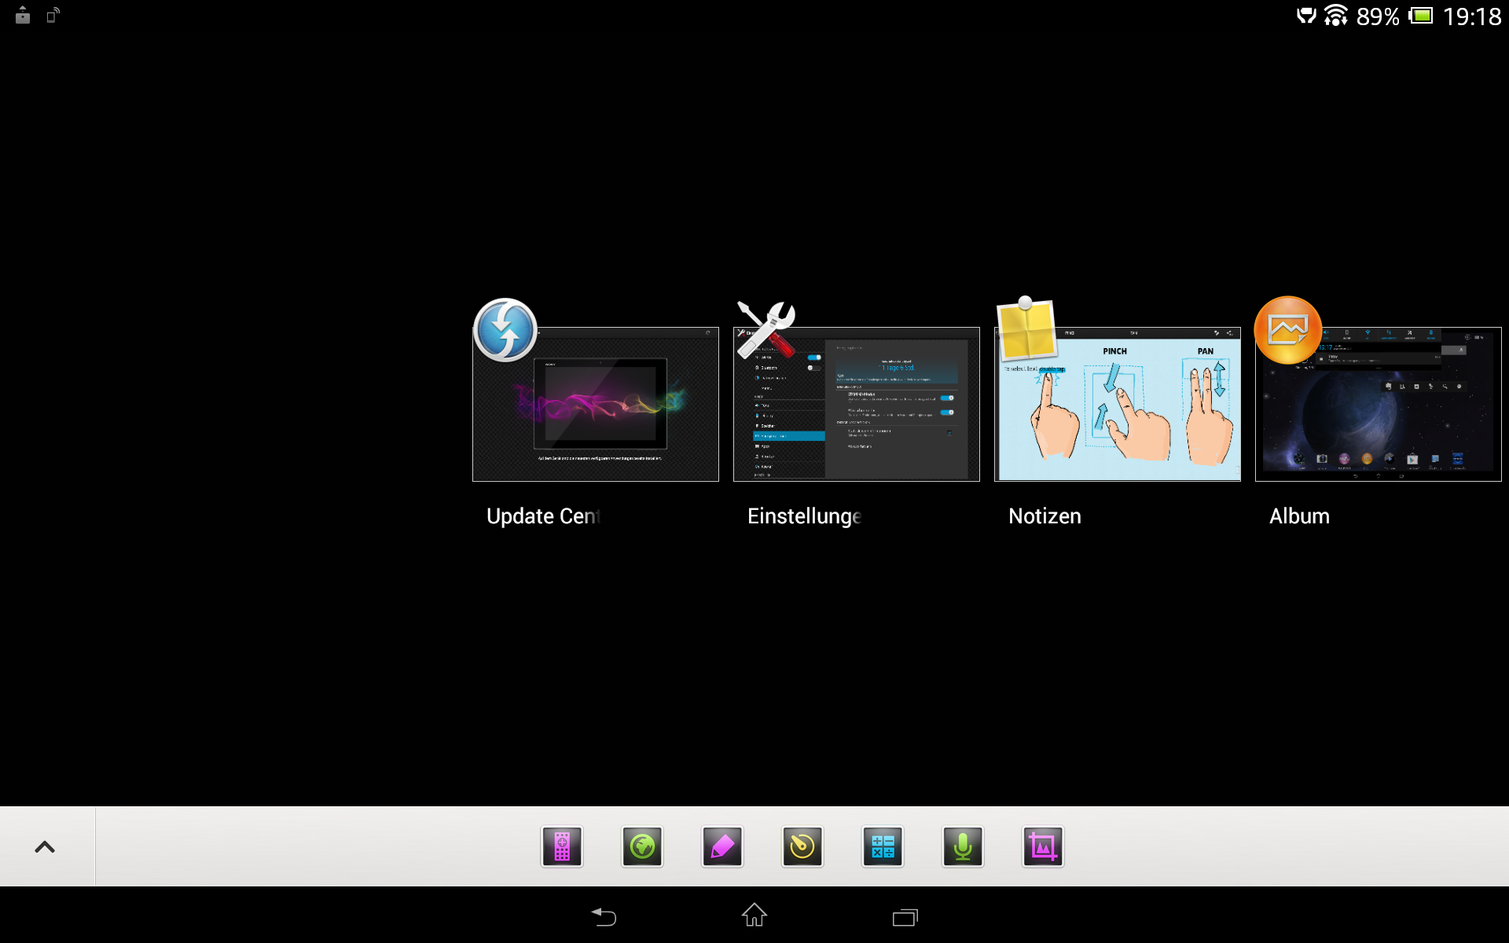Tap the Album label text
This screenshot has width=1509, height=943.
pos(1299,516)
